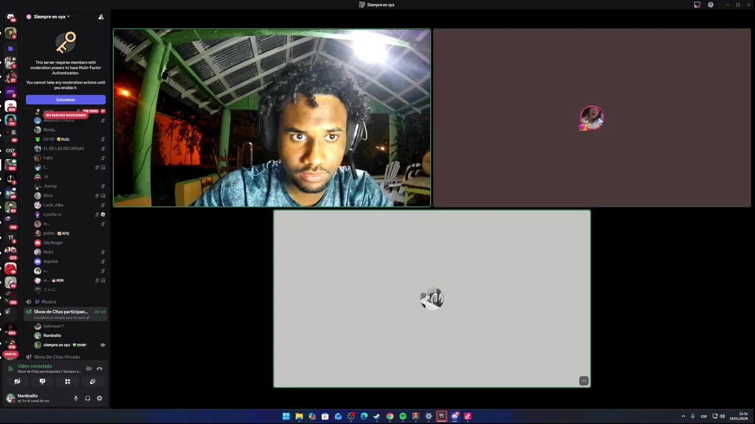Focus the brown participant tile
This screenshot has width=755, height=424.
tap(592, 118)
